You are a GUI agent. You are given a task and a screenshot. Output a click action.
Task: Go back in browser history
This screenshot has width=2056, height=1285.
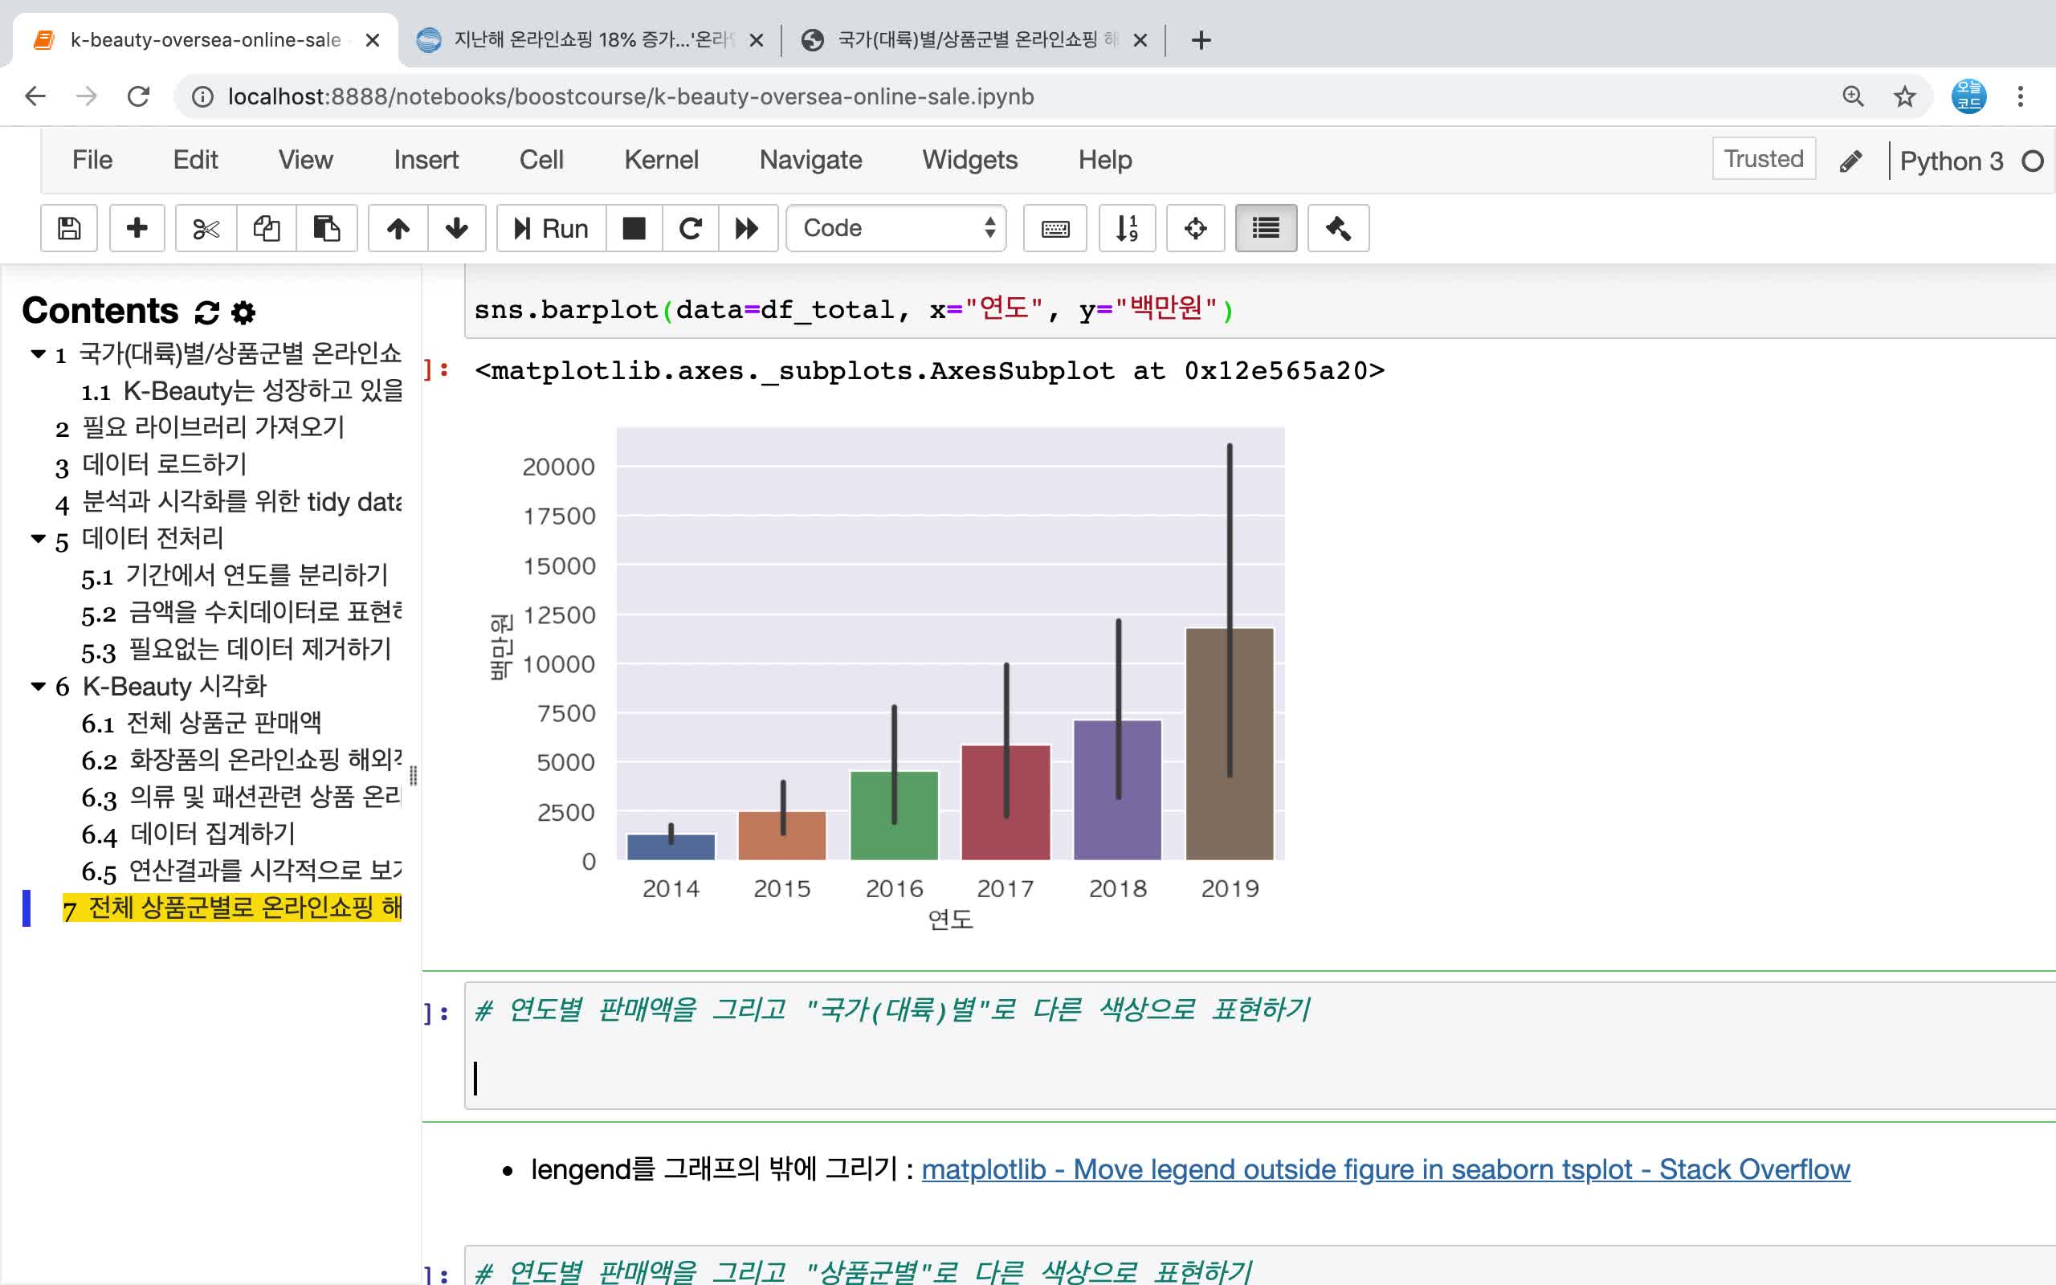point(35,96)
